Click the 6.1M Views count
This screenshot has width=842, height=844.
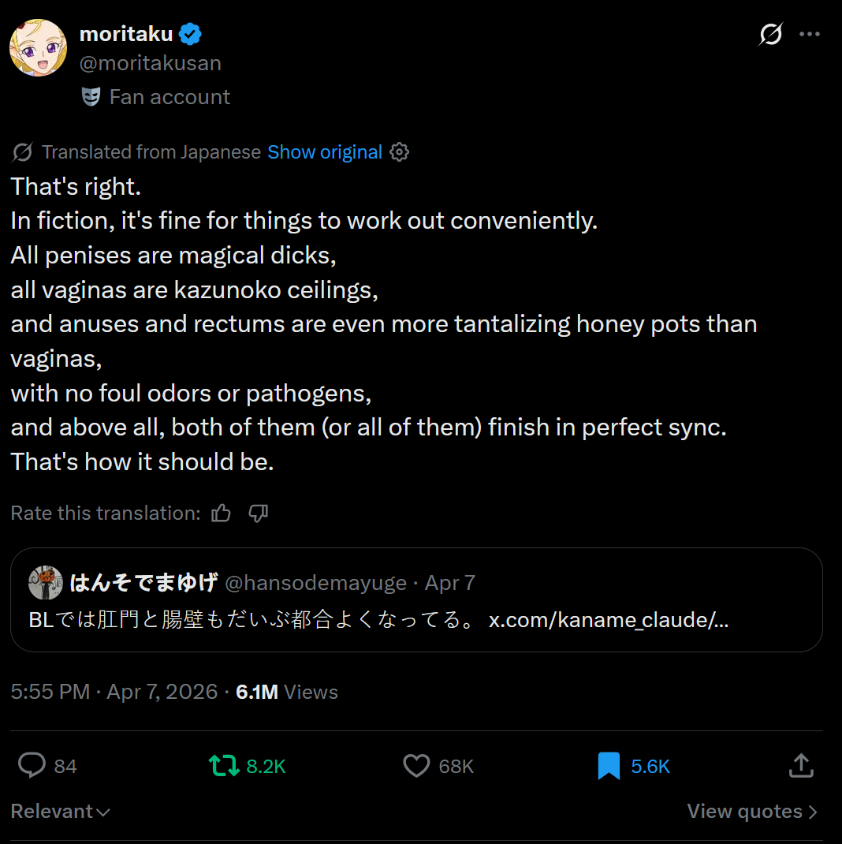click(x=287, y=692)
